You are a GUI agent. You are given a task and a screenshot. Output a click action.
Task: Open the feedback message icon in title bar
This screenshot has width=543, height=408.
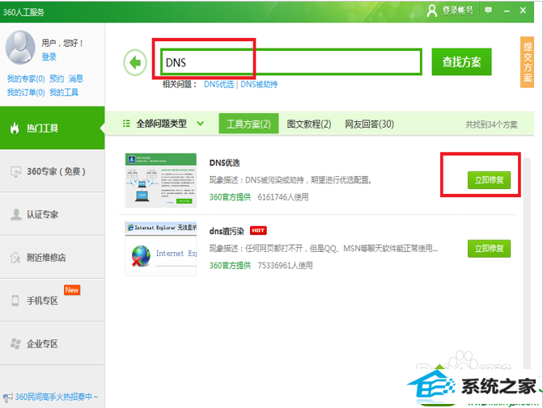pyautogui.click(x=488, y=11)
